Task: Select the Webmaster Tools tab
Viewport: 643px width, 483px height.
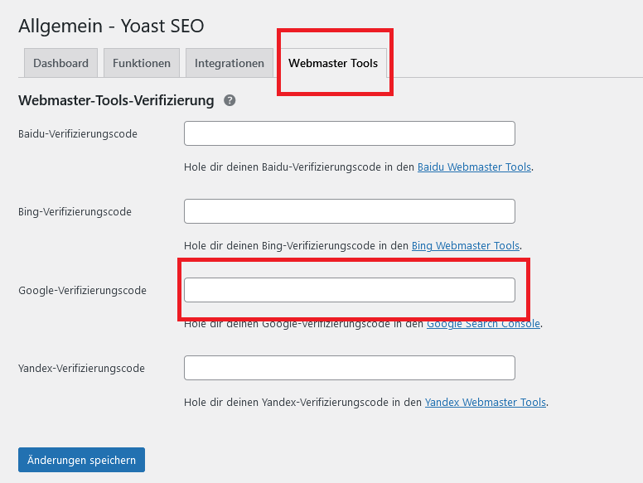Action: tap(333, 63)
